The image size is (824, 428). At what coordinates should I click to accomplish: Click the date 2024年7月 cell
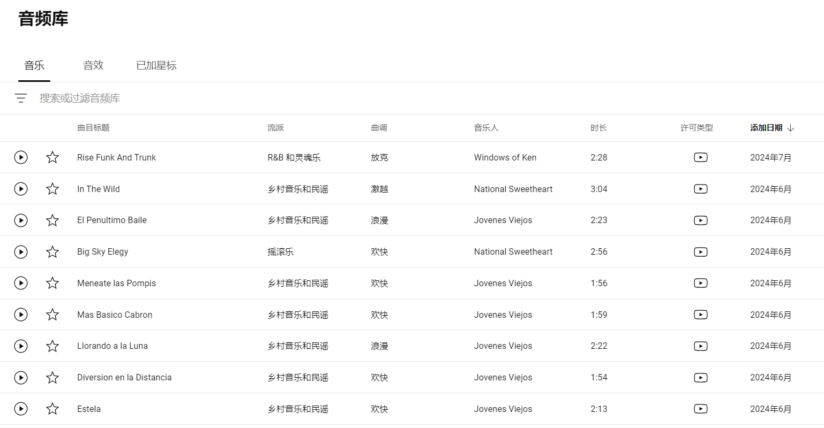click(771, 157)
